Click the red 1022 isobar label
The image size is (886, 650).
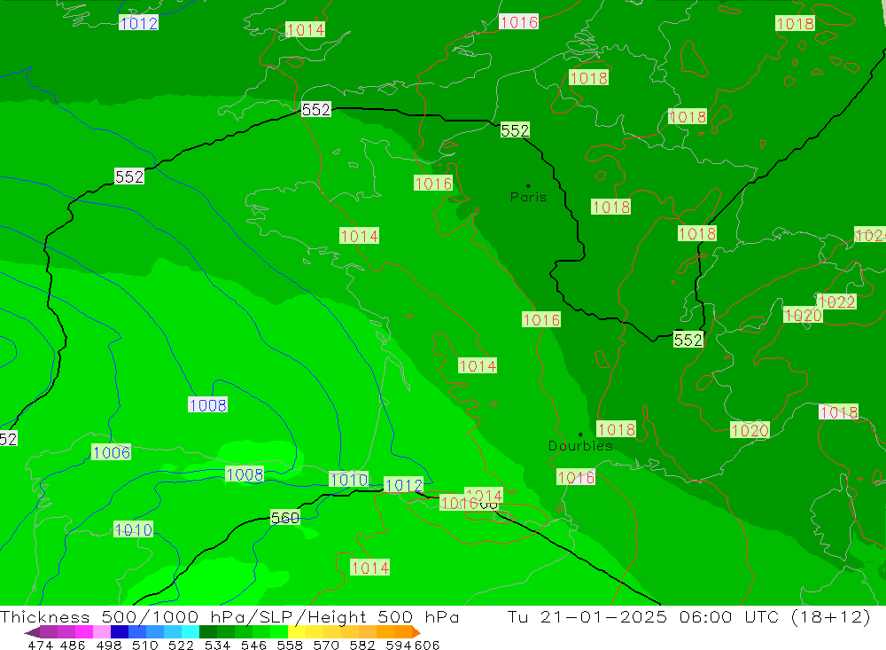836,302
